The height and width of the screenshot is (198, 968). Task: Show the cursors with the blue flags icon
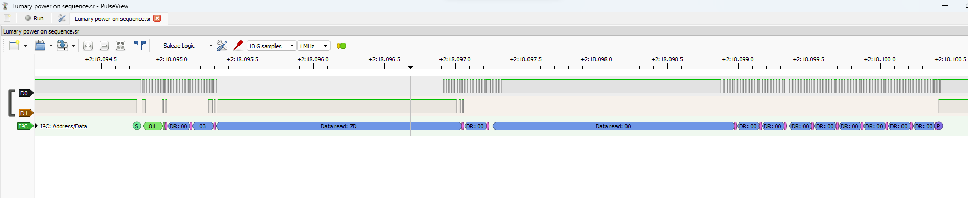(140, 46)
